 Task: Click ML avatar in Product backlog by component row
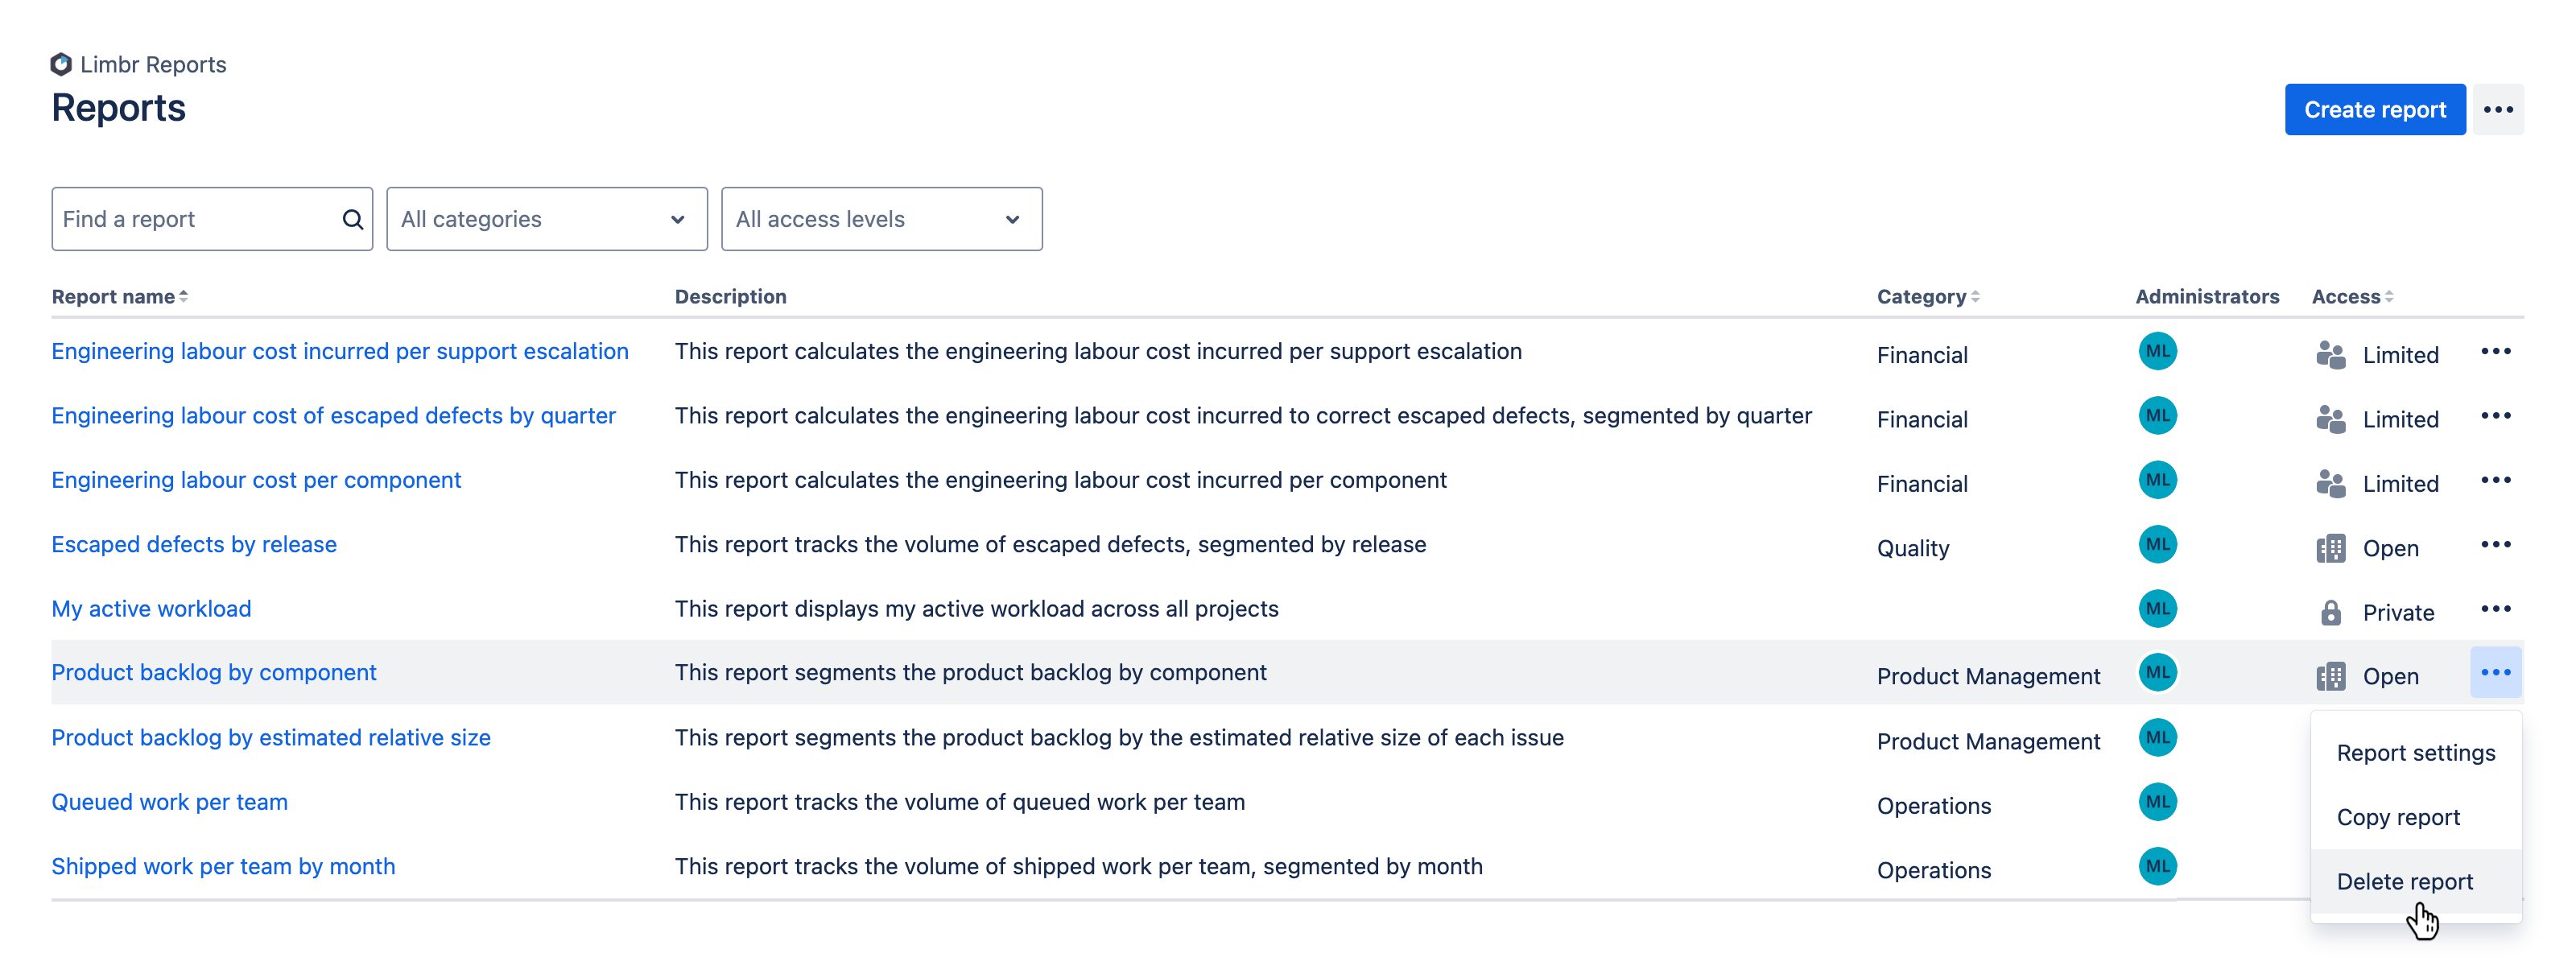coord(2157,673)
